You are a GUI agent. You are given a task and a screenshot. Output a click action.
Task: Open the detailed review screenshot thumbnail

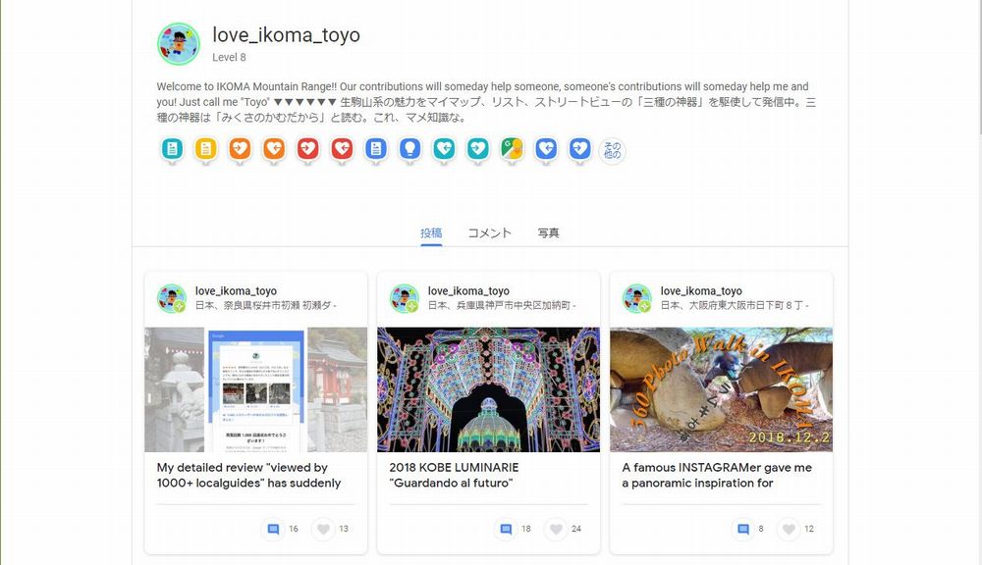point(256,389)
